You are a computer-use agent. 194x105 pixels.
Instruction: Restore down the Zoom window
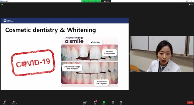coord(187,1)
